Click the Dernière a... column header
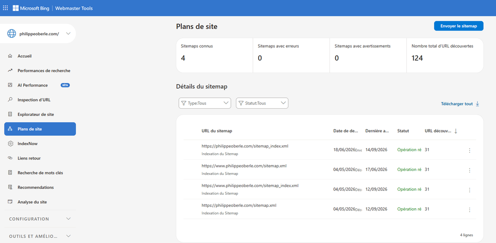This screenshot has width=496, height=243. (377, 131)
